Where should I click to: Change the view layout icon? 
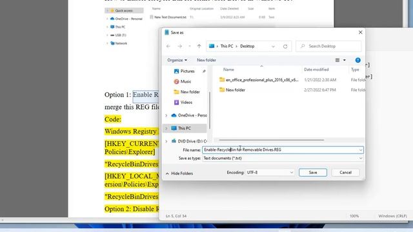[337, 60]
